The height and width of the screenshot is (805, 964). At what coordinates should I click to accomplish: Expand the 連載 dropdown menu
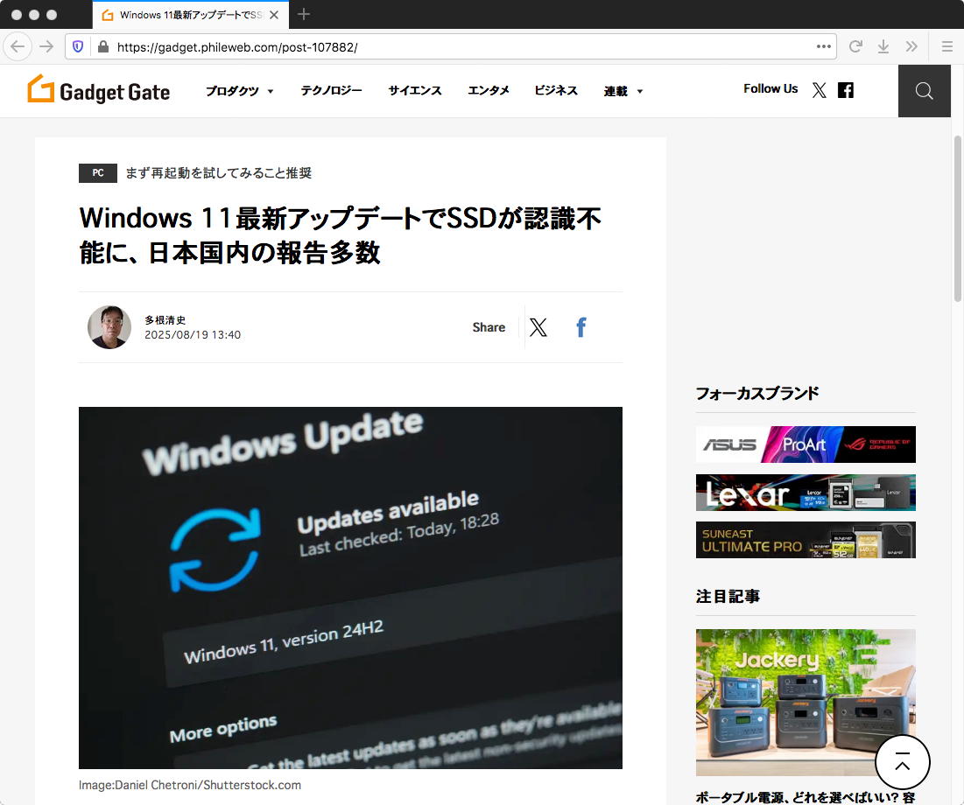[623, 91]
